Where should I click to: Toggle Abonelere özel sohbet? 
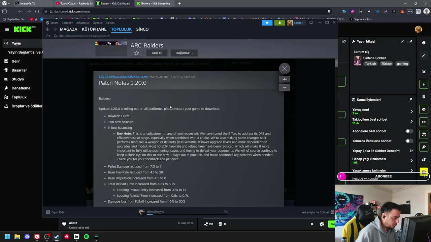[409, 131]
